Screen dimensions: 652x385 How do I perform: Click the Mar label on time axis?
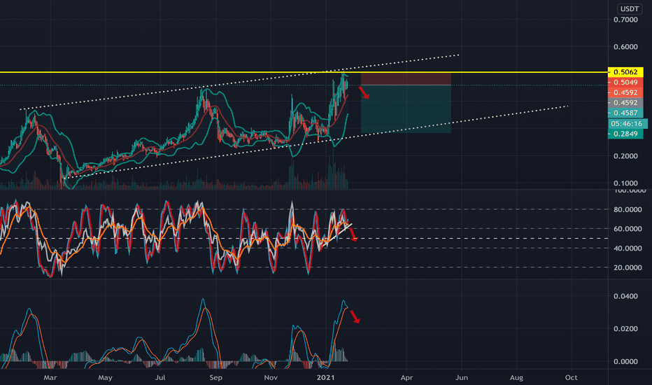tap(50, 377)
